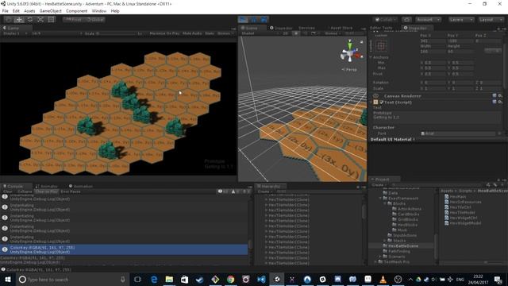Viewport: 508px width, 286px height.
Task: Open Canvas Renderer component settings gear
Action: (x=500, y=96)
